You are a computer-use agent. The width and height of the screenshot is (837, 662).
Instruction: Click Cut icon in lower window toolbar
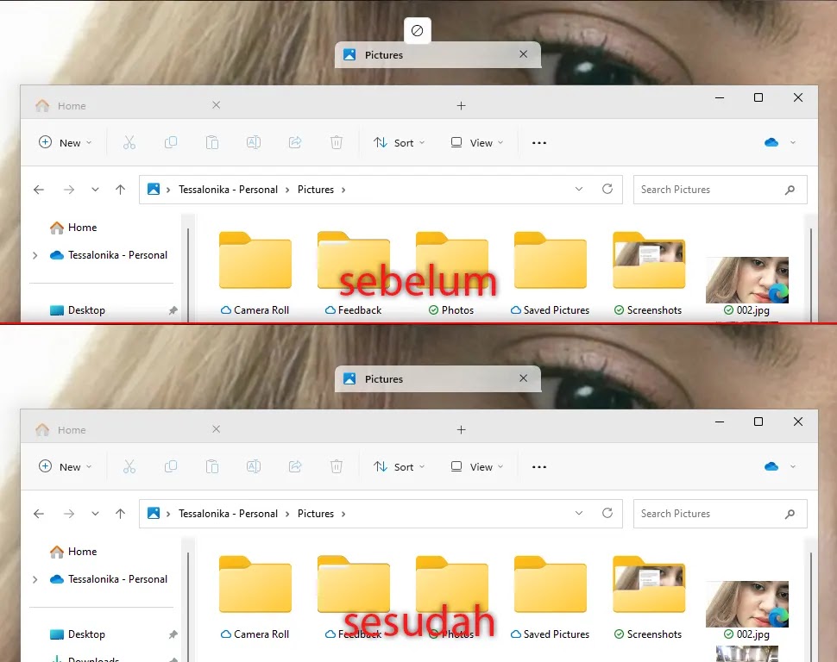coord(129,466)
